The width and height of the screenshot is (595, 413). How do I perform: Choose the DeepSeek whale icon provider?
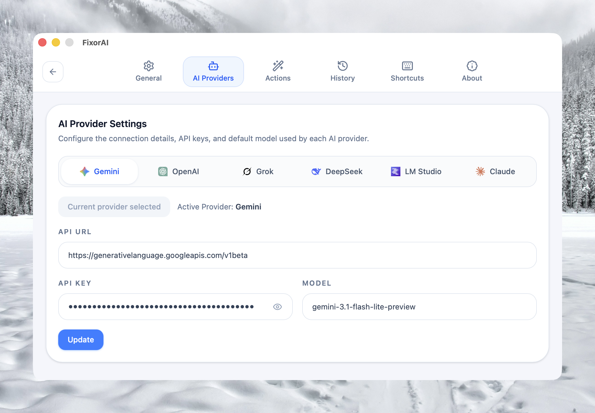pyautogui.click(x=316, y=171)
